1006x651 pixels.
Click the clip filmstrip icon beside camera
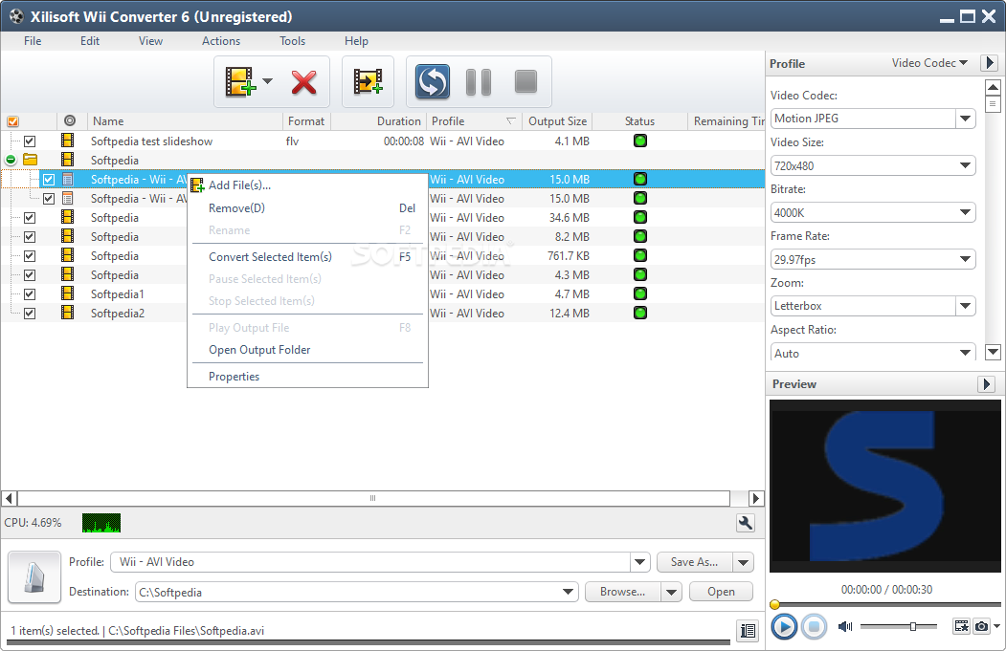tap(961, 626)
